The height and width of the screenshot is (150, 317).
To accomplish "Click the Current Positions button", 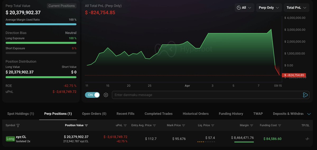I will pos(62,6).
